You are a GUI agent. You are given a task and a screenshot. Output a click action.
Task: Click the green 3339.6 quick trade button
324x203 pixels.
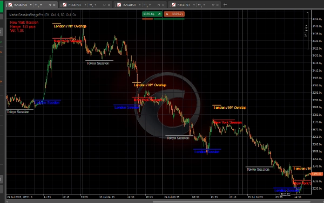coord(152,14)
